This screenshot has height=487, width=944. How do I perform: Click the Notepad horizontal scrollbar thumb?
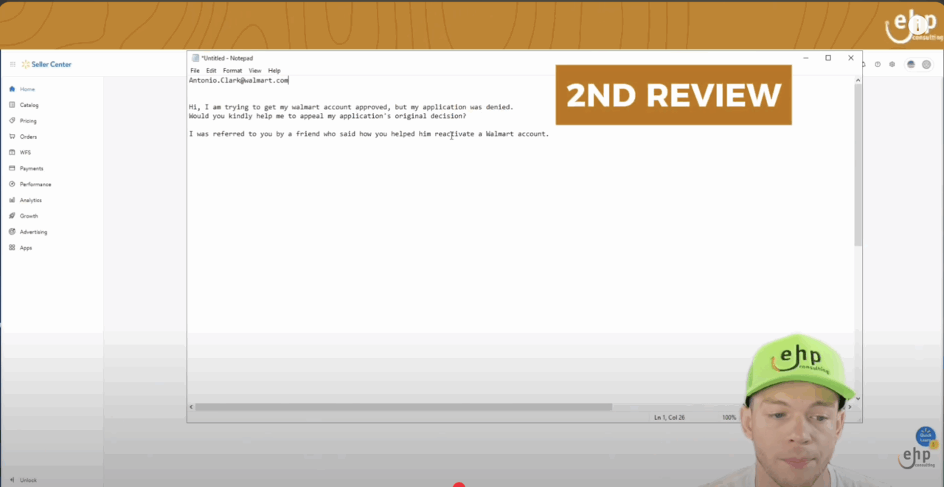[x=403, y=407]
